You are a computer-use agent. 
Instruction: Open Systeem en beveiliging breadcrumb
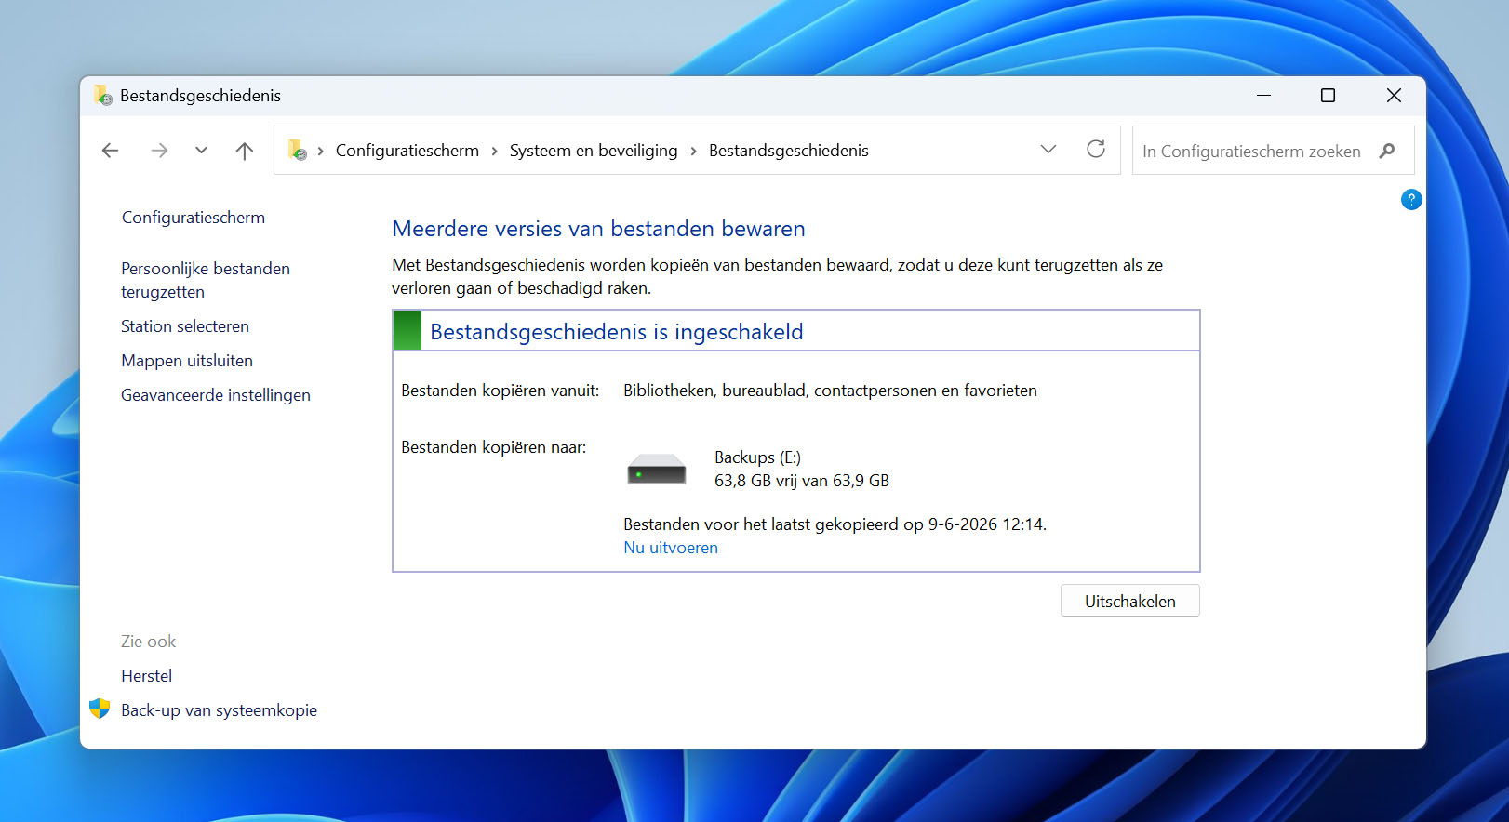click(594, 151)
